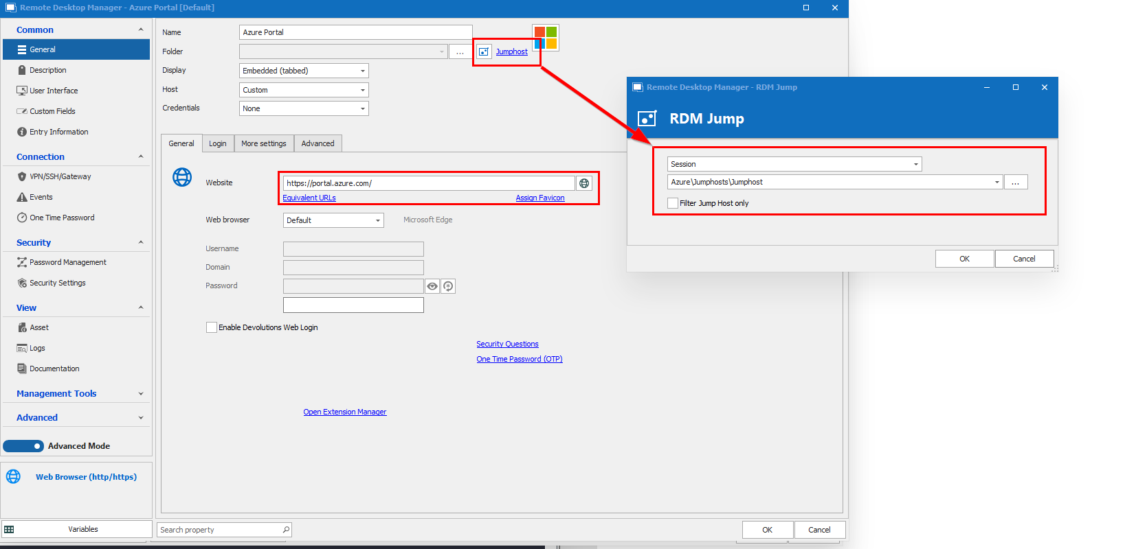Collapse the Connection section in the sidebar
This screenshot has height=549, width=1136.
coord(141,156)
